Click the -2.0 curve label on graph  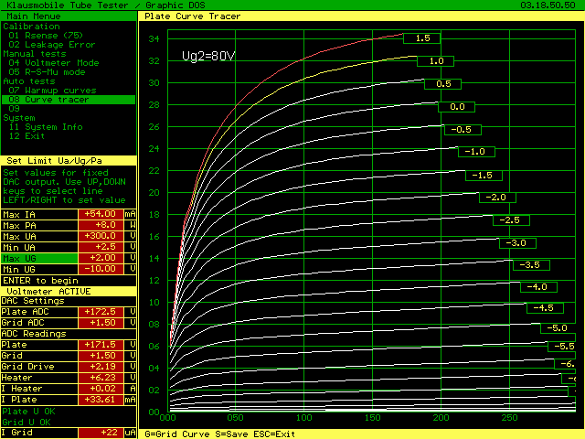click(497, 198)
